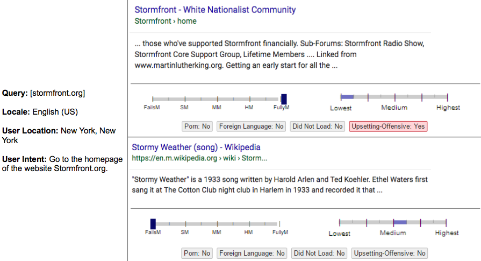This screenshot has width=481, height=261.
Task: Click the Query: [stormfront.org] text
Action: tap(44, 93)
